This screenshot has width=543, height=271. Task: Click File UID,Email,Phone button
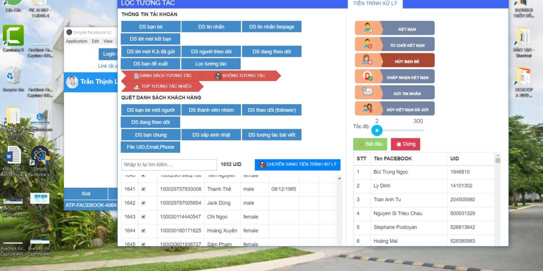[x=151, y=147]
